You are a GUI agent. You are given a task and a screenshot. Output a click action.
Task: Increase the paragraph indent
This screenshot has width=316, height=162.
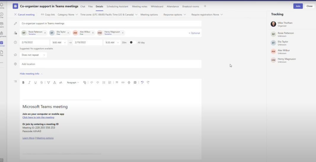point(98,82)
